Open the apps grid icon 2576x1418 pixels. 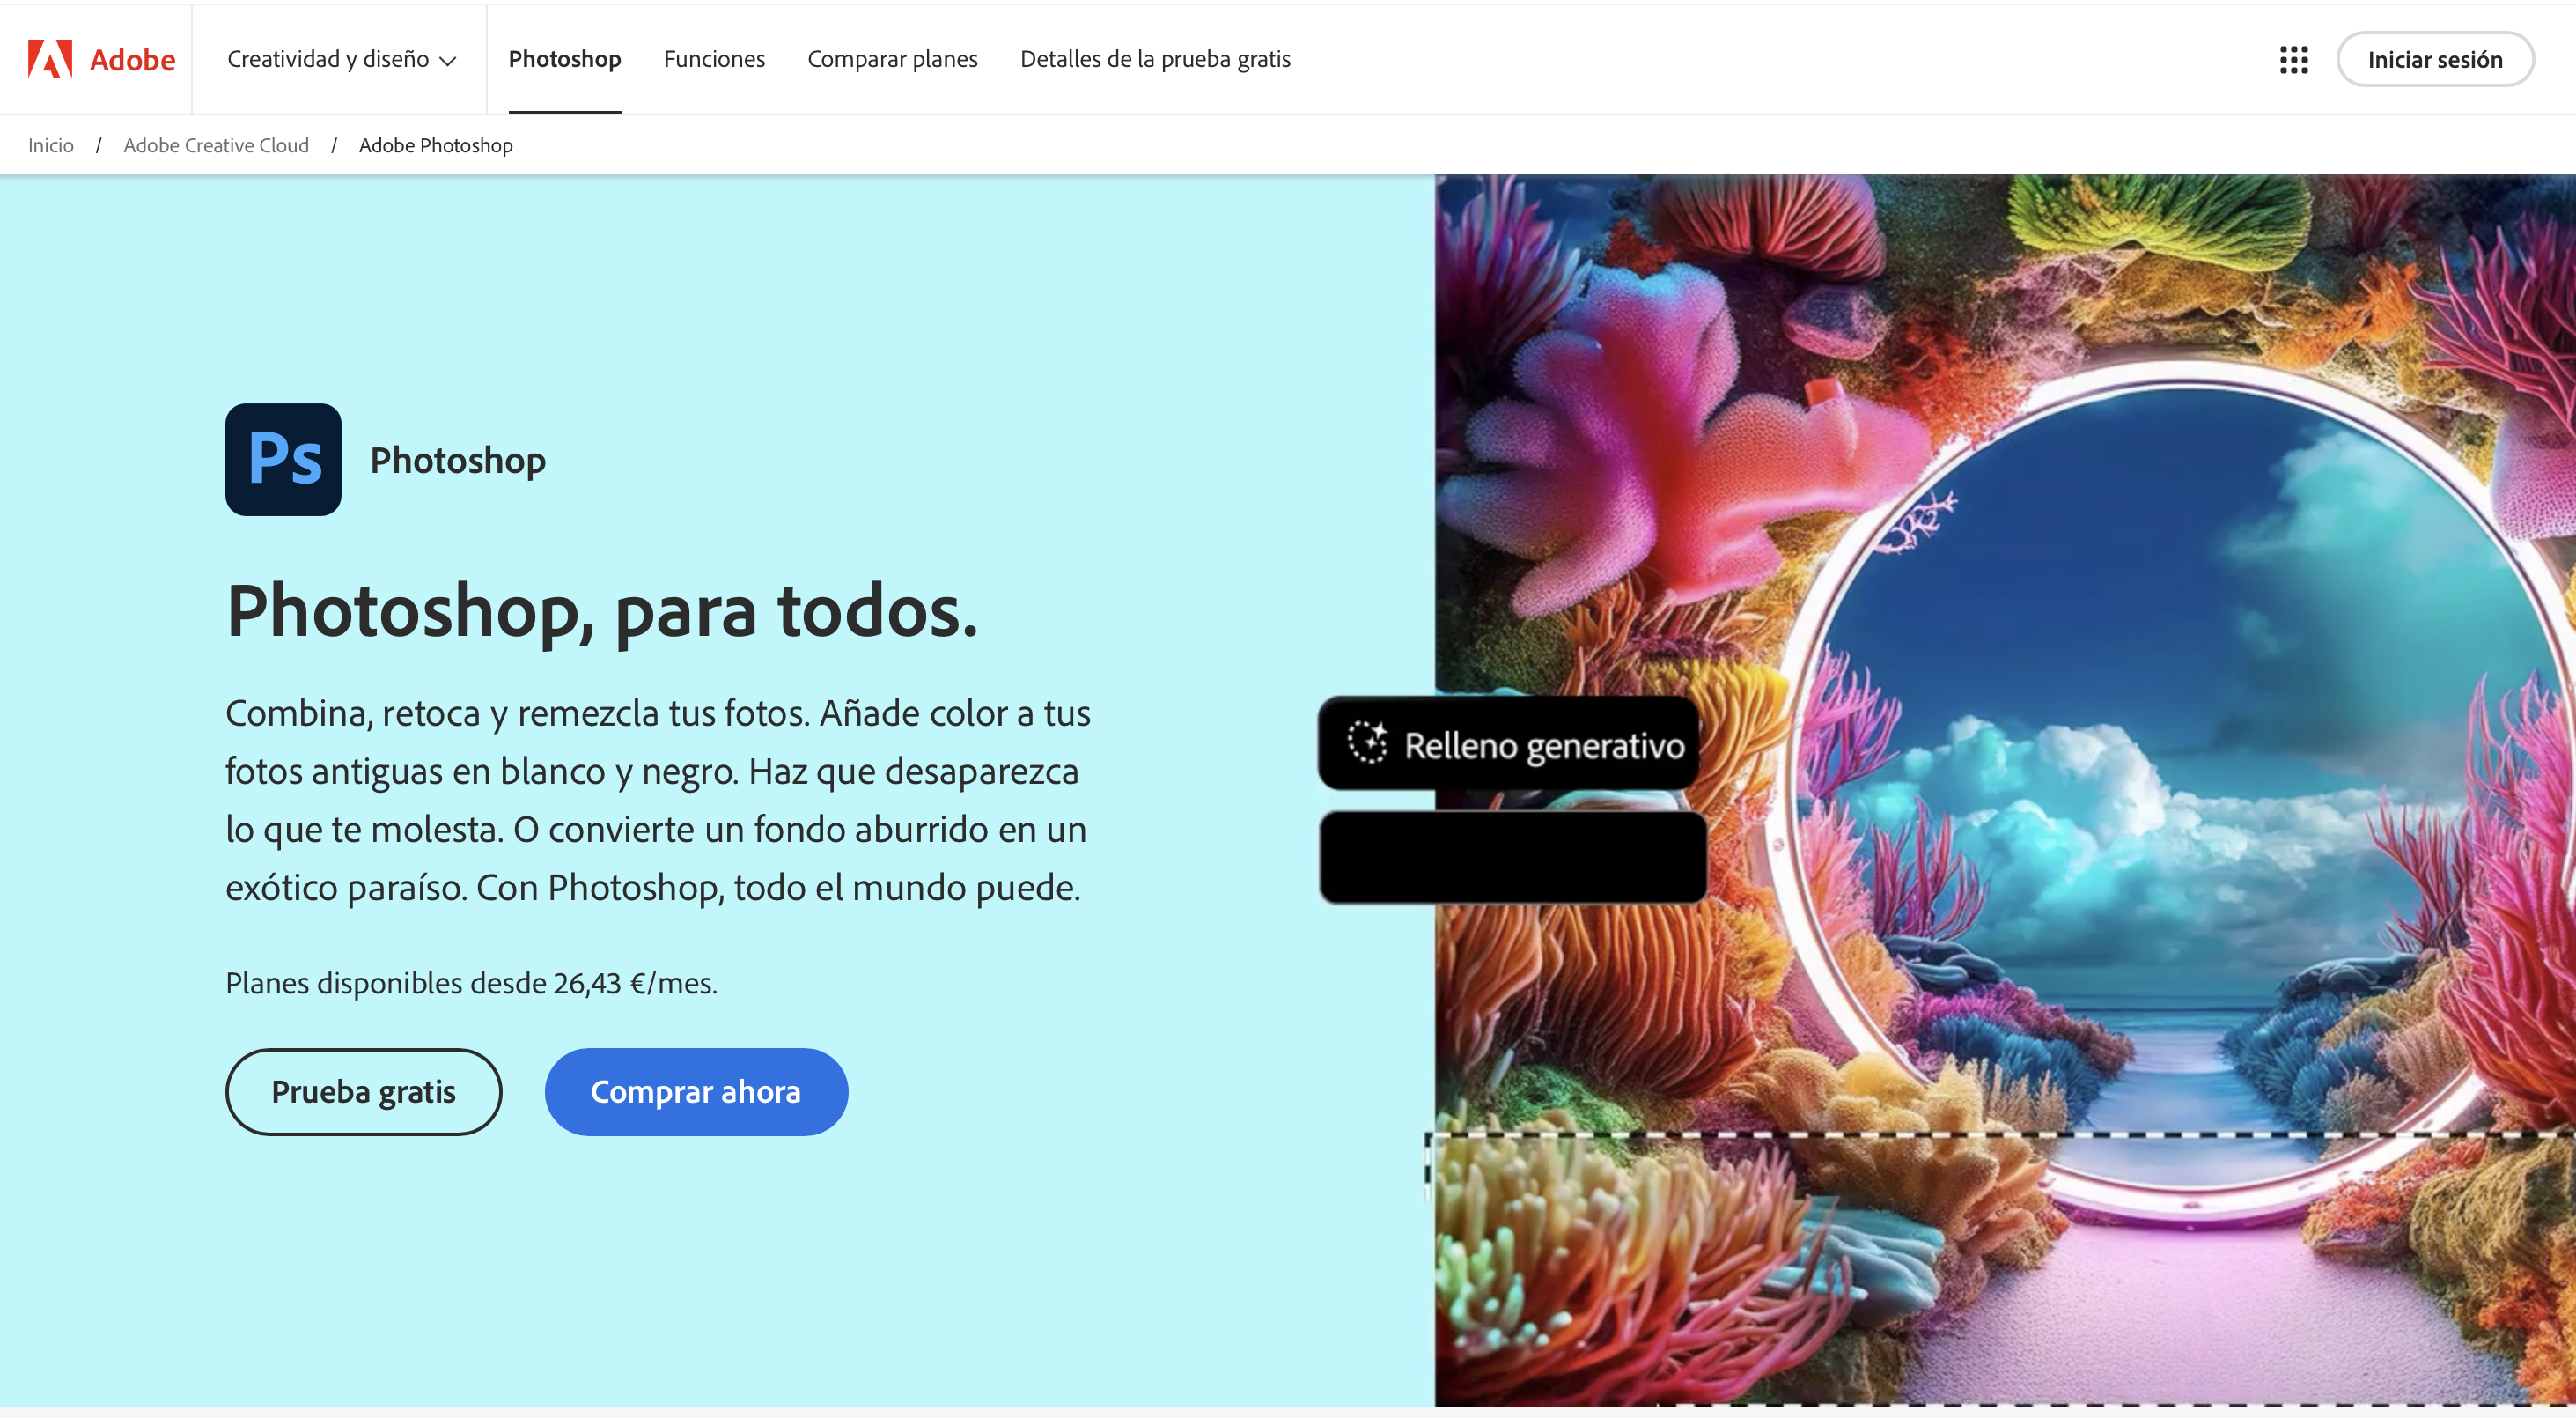coord(2293,60)
